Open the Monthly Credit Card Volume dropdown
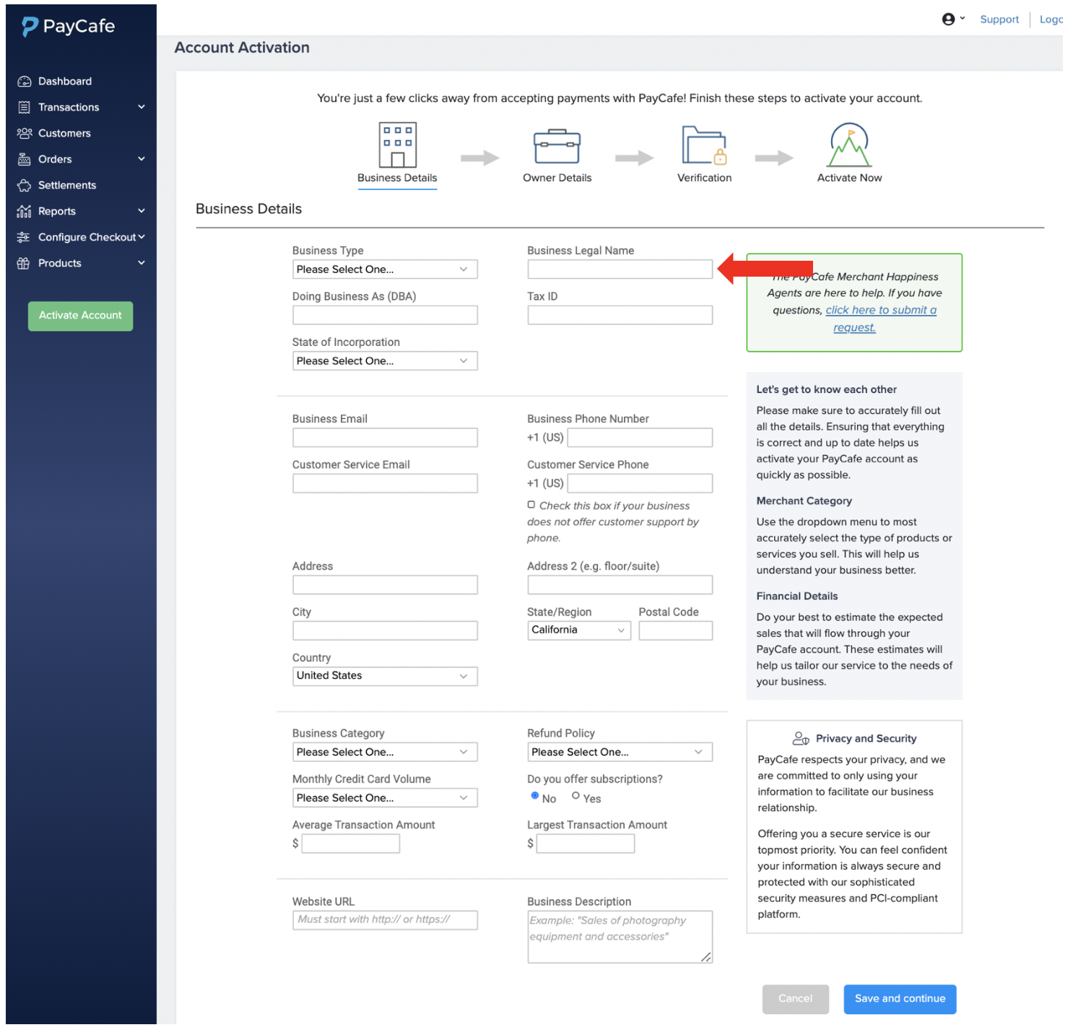1073x1030 pixels. [x=385, y=798]
